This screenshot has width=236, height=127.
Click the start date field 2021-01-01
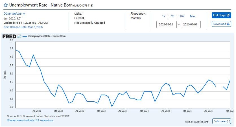[x=167, y=25]
